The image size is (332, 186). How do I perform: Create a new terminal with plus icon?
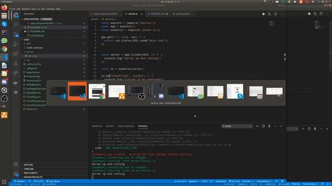[257, 126]
